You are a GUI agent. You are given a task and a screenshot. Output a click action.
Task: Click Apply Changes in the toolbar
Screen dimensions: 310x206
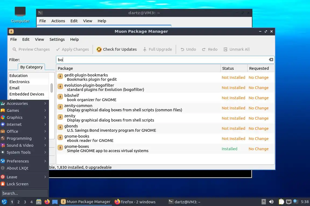click(x=72, y=49)
